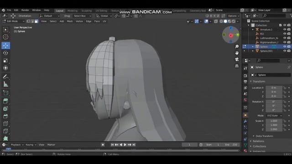The image size is (292, 164).
Task: Open the Edit Mode dropdown
Action: 14,21
